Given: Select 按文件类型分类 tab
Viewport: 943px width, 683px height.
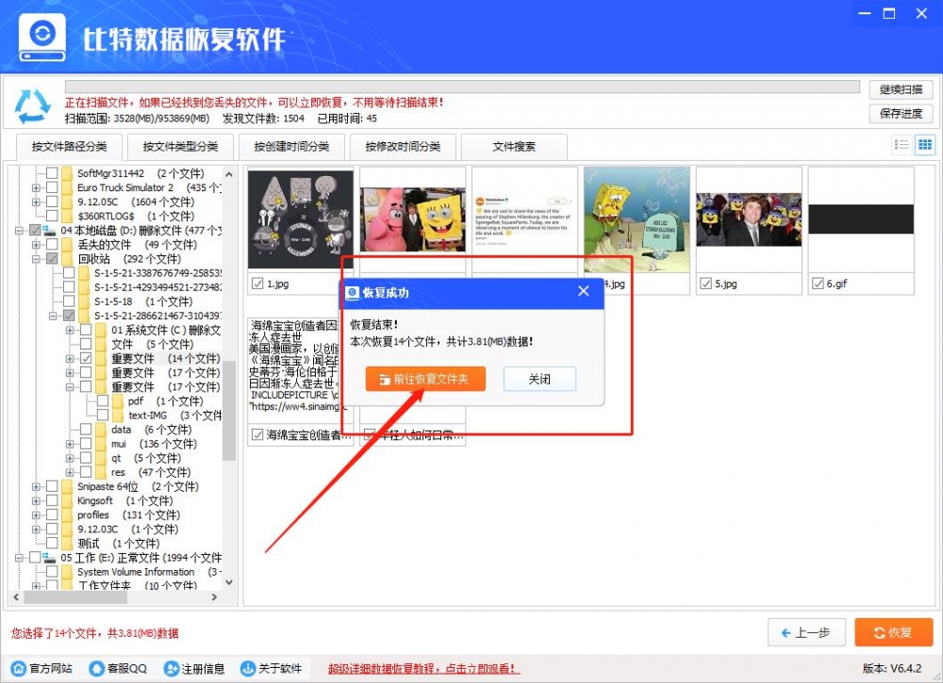Looking at the screenshot, I should 180,147.
